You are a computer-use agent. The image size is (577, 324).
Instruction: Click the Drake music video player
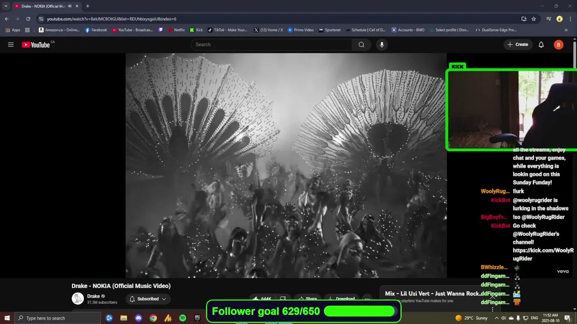coord(286,166)
